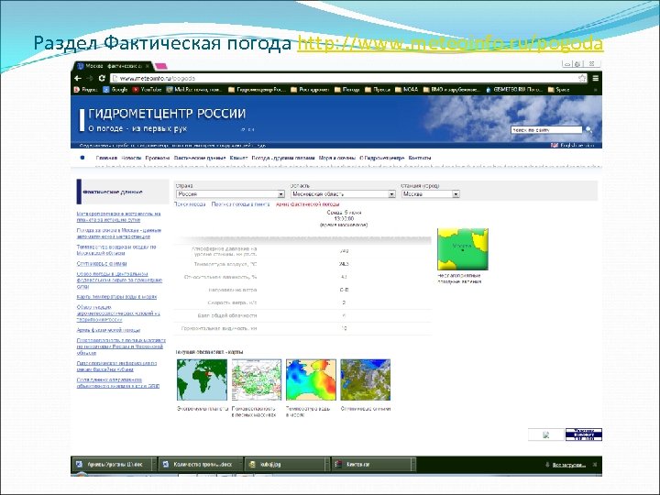The image size is (660, 495).
Task: Open the second .docx download item
Action: click(198, 464)
